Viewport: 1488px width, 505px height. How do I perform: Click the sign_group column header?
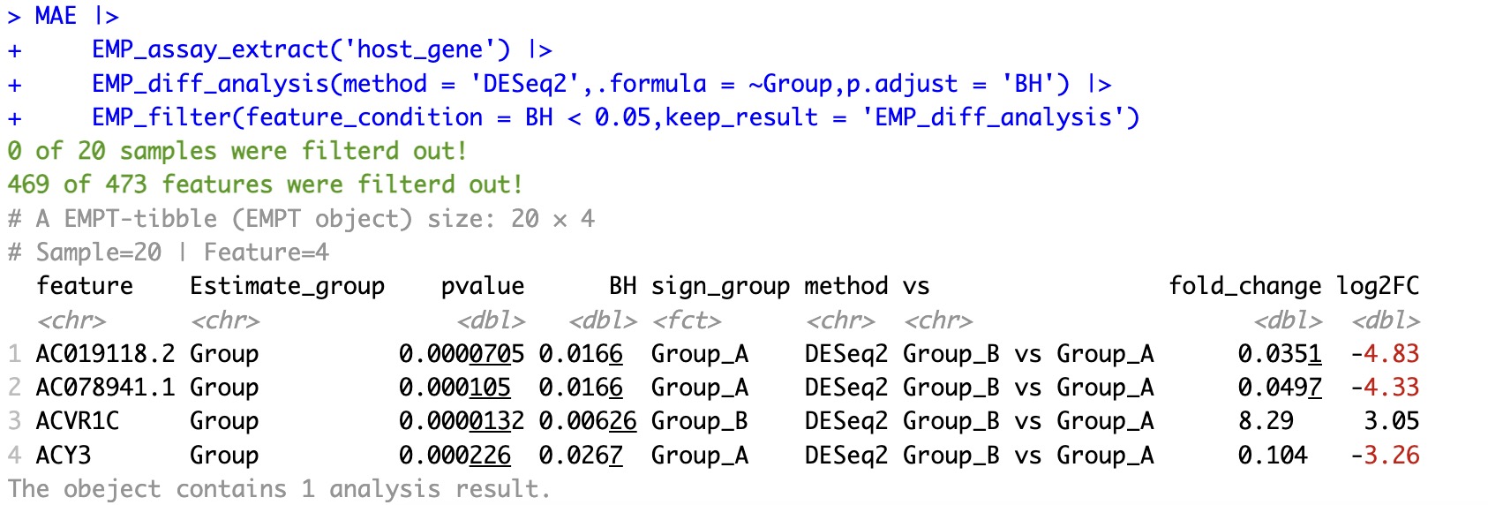(720, 286)
